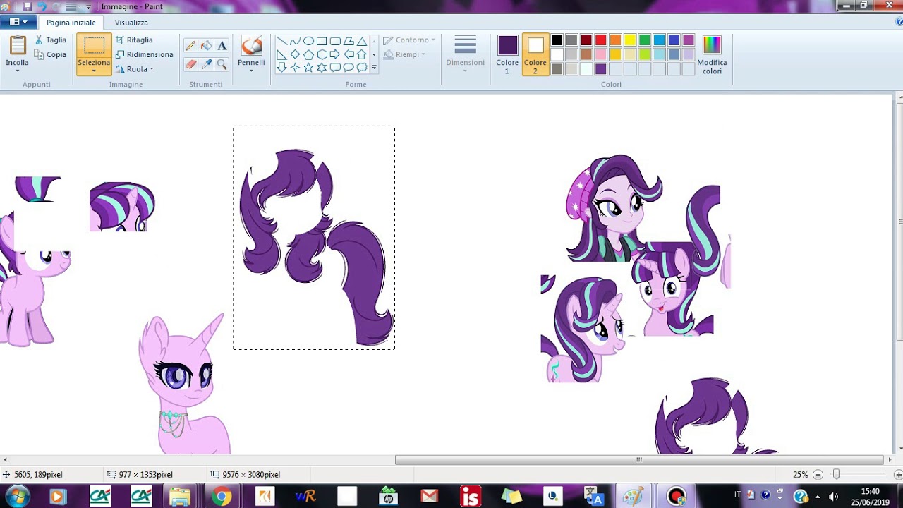Screen dimensions: 903x508
Task: Choose the Right triangle shape
Action: pos(281,54)
